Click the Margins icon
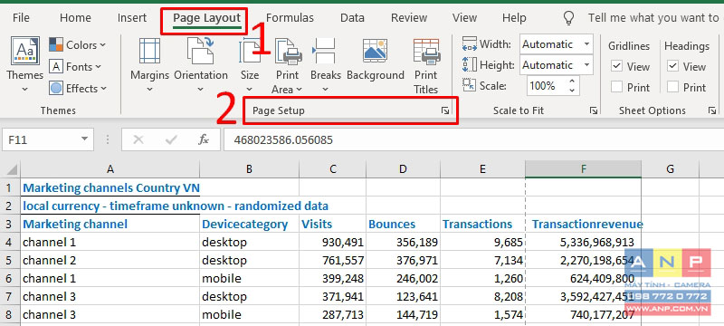The width and height of the screenshot is (724, 326). [x=149, y=51]
